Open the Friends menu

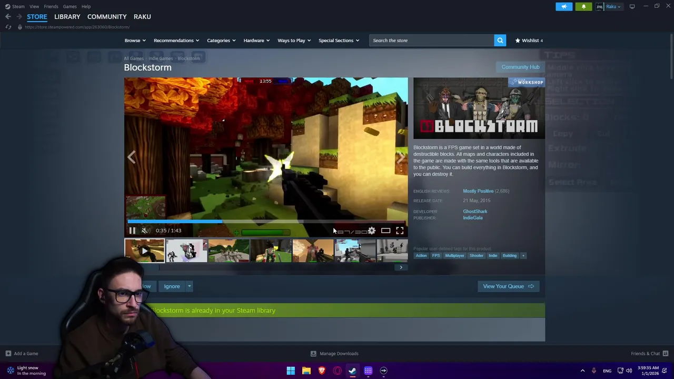[51, 6]
